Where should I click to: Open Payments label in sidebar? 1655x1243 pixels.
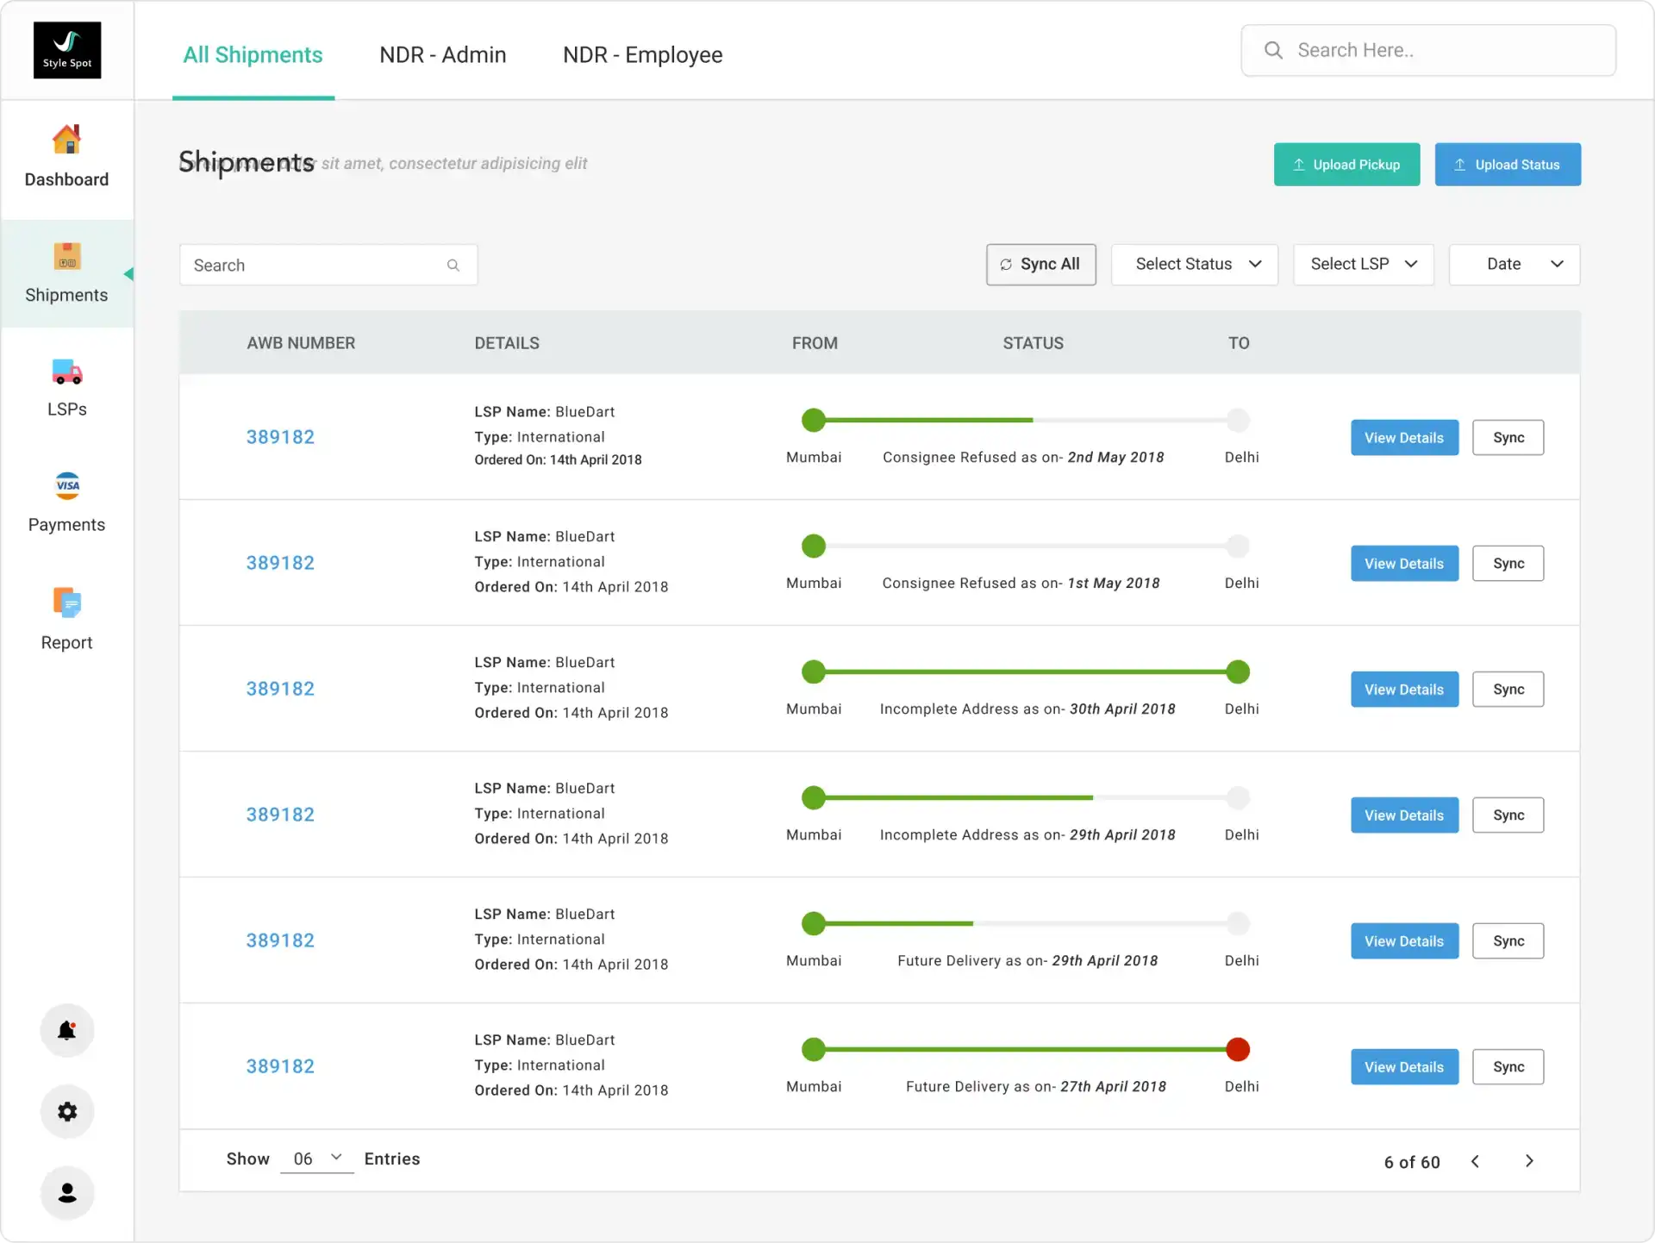click(66, 524)
